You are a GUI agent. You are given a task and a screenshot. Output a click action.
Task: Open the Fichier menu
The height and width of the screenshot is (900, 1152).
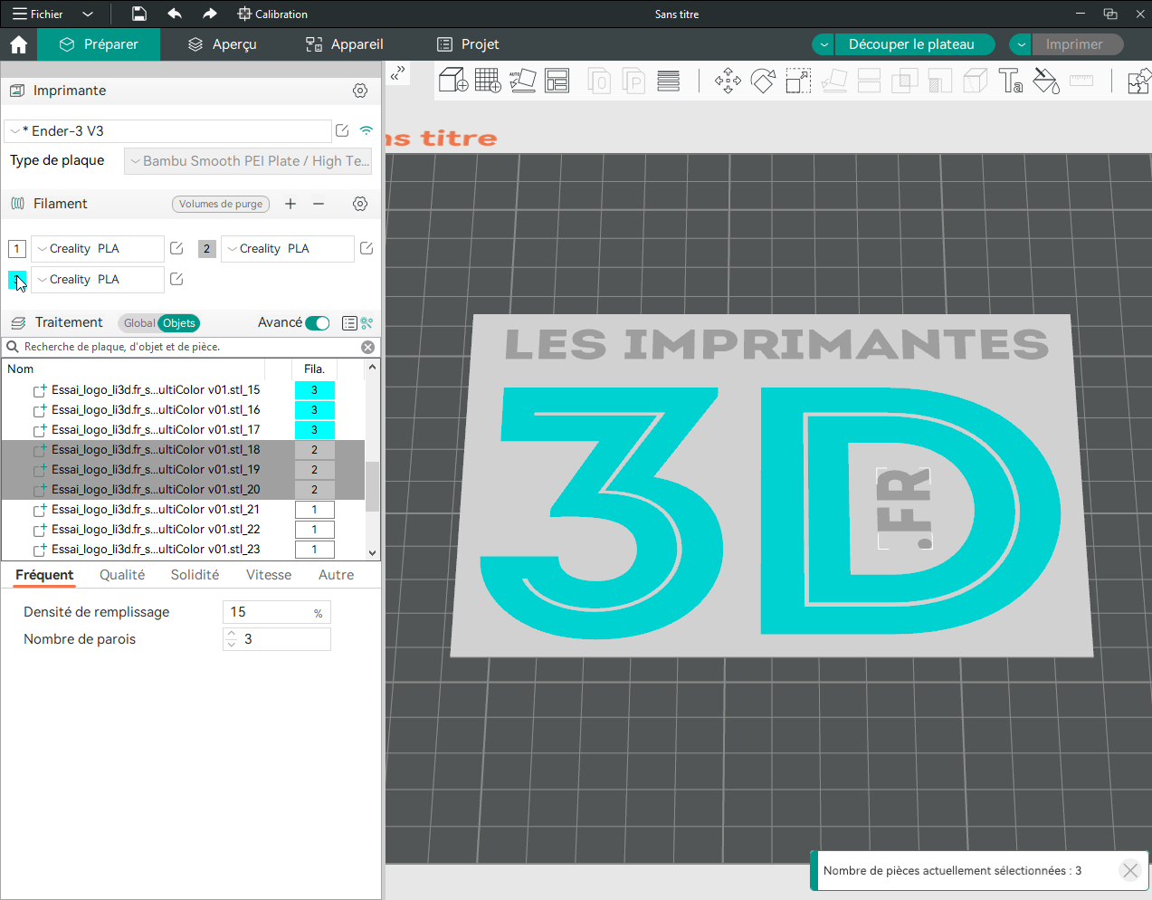click(x=38, y=14)
